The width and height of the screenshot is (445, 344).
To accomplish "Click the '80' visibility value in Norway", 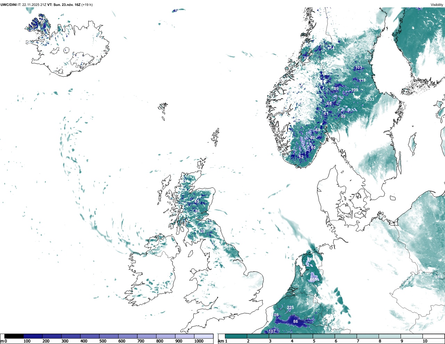I will [x=313, y=148].
